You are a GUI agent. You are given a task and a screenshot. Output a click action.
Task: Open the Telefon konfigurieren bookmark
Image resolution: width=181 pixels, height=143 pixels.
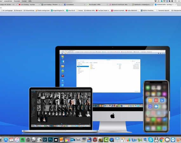tap(43, 10)
